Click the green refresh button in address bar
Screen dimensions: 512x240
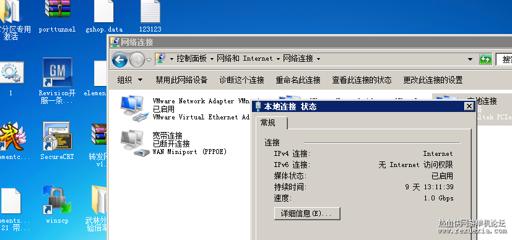click(485, 59)
